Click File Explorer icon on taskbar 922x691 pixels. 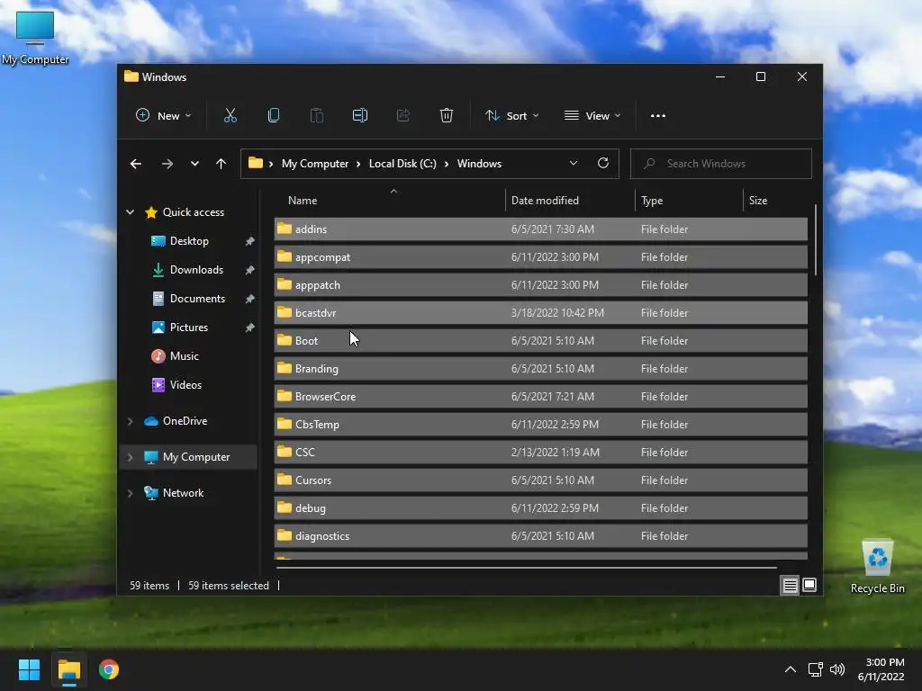point(68,669)
